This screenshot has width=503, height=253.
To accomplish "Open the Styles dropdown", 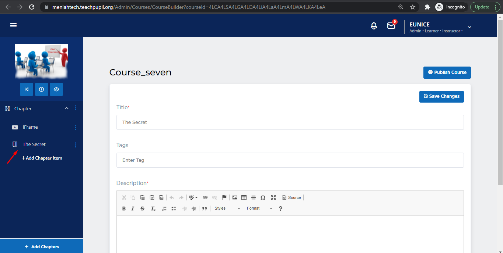I will pos(227,209).
